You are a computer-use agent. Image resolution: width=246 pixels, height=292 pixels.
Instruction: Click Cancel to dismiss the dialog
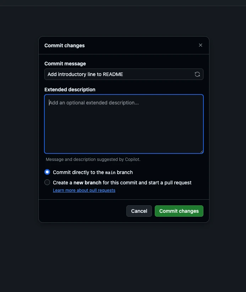tap(139, 211)
